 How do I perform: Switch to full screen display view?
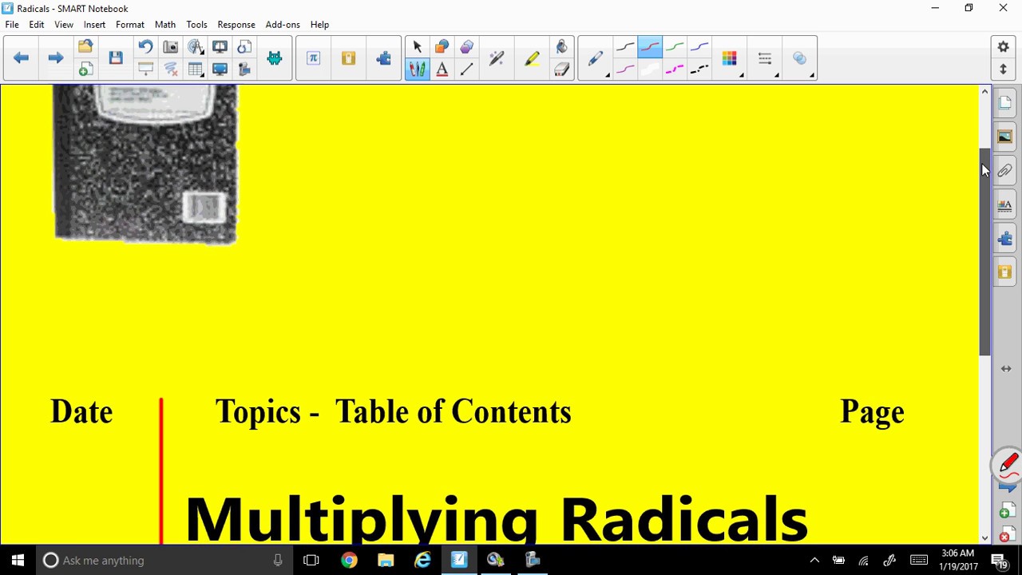(x=220, y=69)
